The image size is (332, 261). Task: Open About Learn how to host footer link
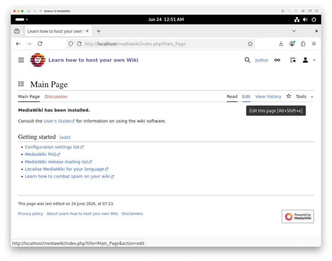click(82, 214)
